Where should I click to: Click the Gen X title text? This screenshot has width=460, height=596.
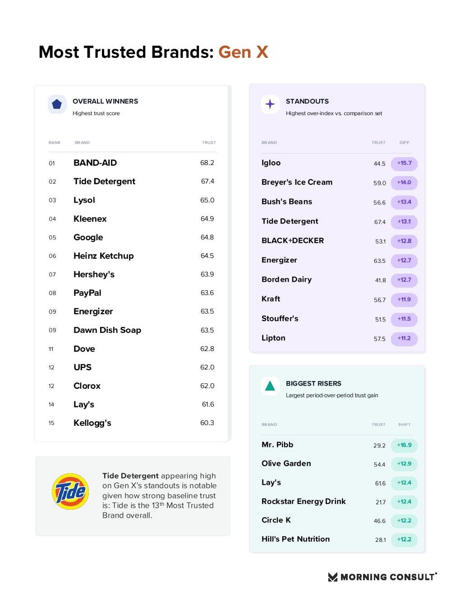pyautogui.click(x=244, y=52)
